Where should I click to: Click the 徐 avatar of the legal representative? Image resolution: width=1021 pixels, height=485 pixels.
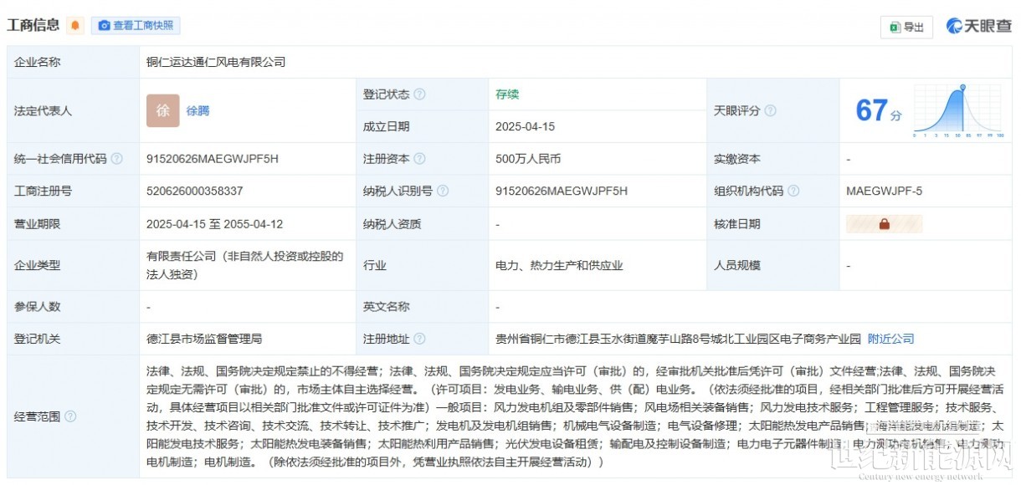pyautogui.click(x=163, y=110)
